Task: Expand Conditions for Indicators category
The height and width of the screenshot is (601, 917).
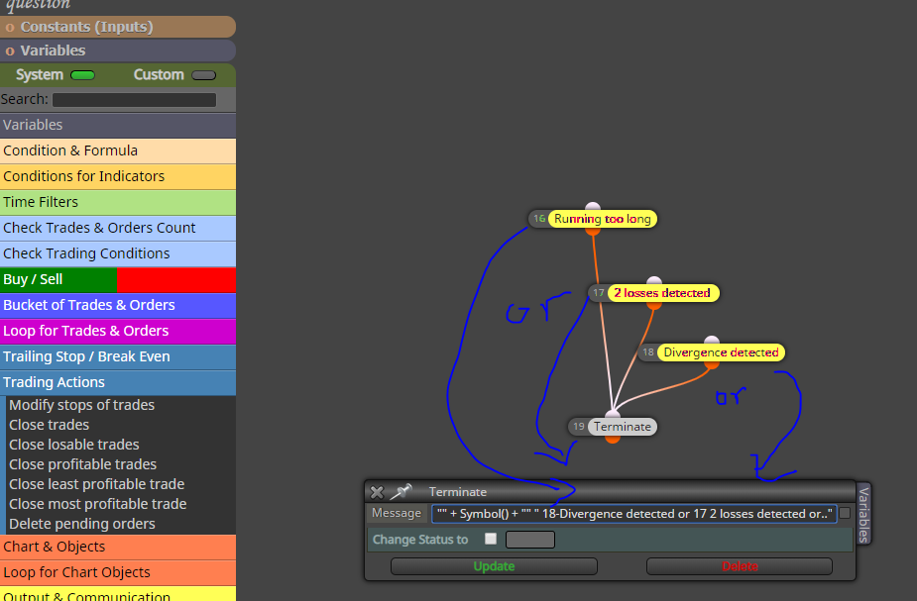Action: (x=118, y=176)
